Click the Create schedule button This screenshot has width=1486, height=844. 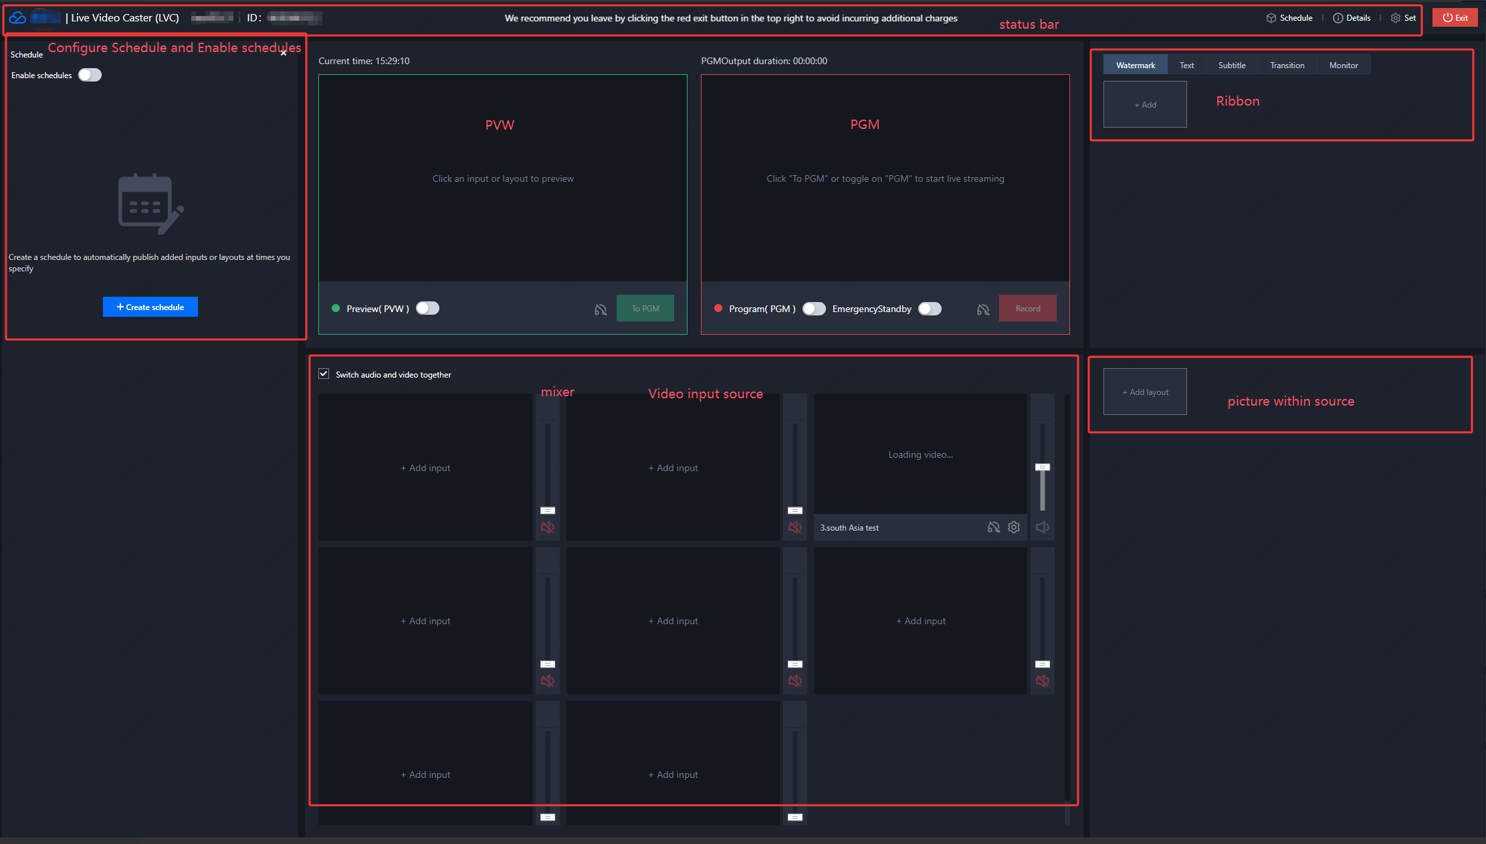[x=150, y=307]
